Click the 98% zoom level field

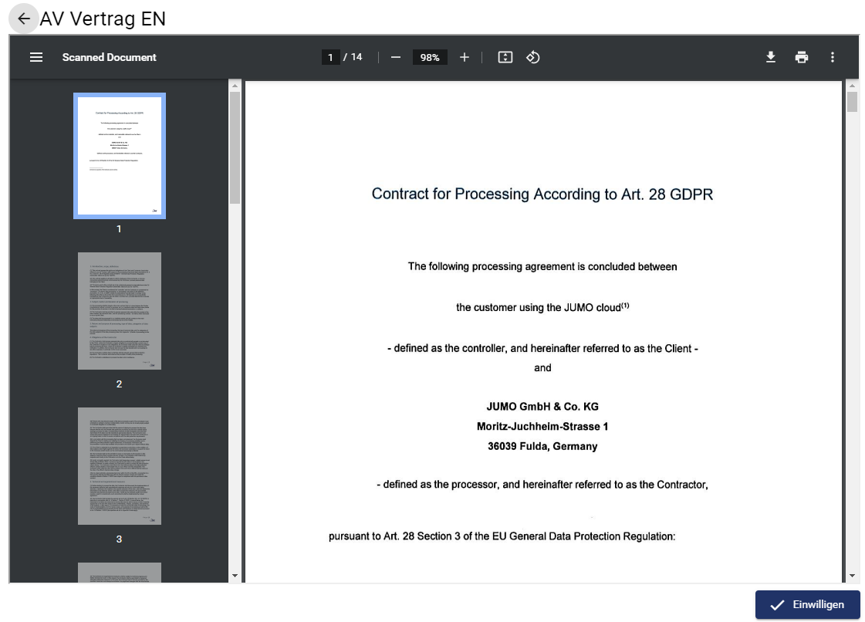[x=430, y=57]
